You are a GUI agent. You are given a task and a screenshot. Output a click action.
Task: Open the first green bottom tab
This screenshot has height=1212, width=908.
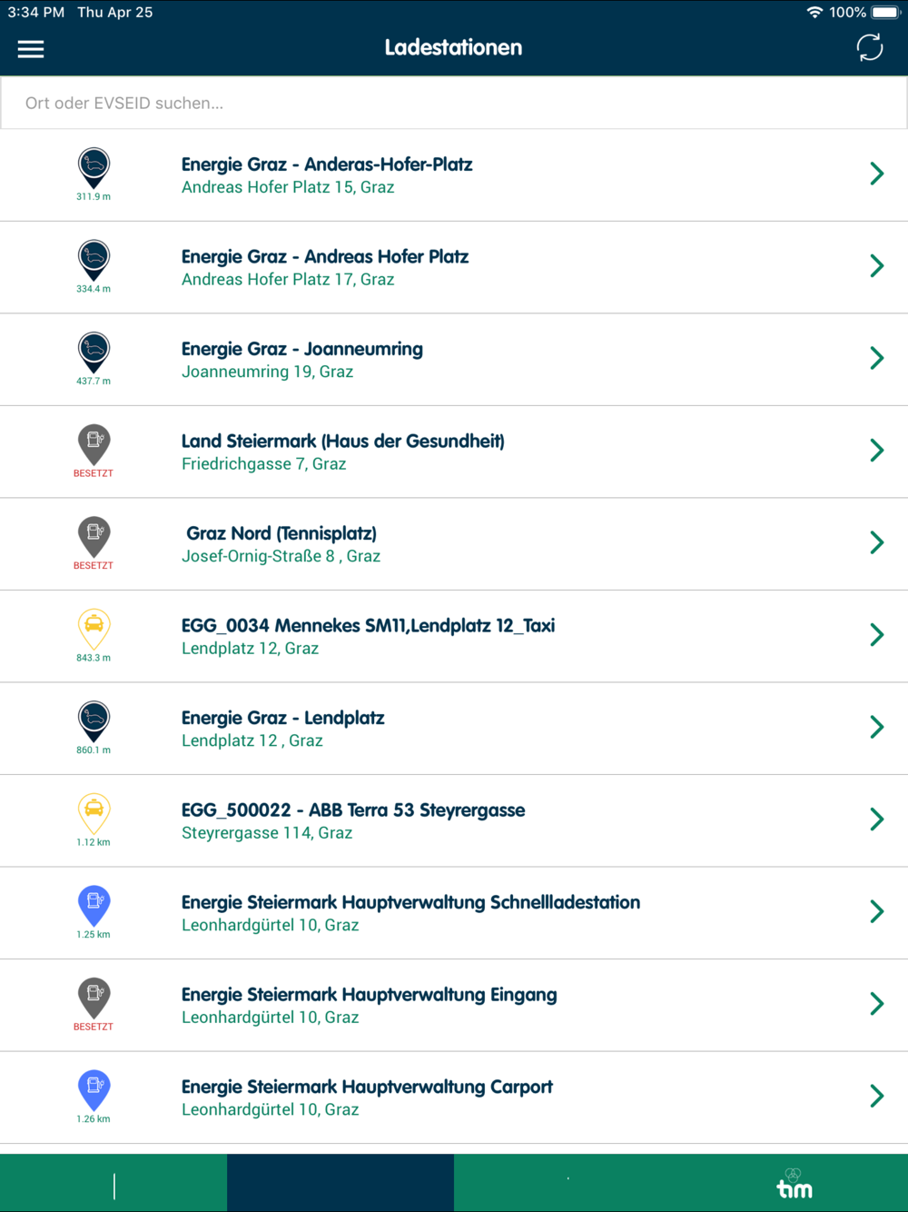pyautogui.click(x=113, y=1183)
